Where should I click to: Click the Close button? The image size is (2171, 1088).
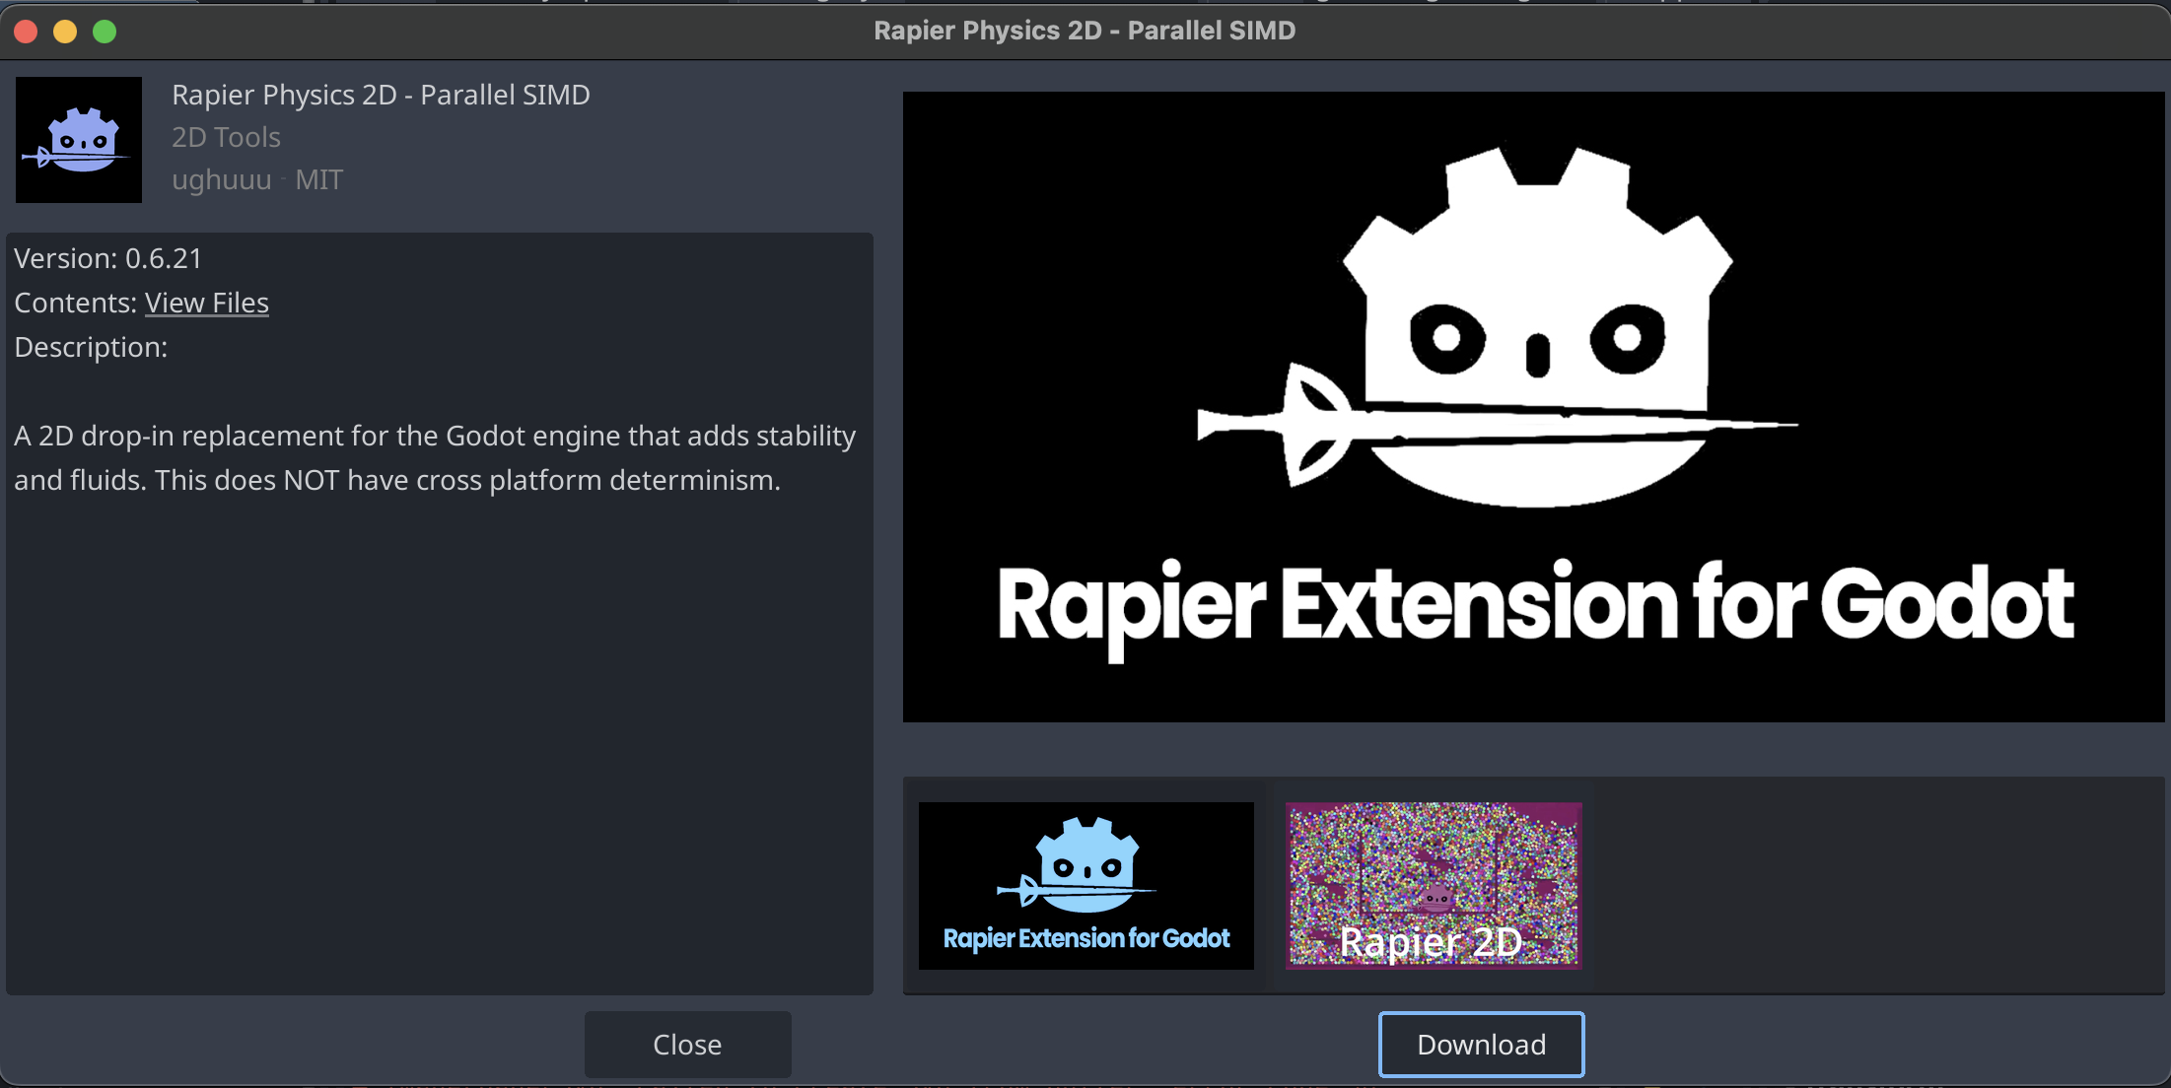(x=687, y=1045)
